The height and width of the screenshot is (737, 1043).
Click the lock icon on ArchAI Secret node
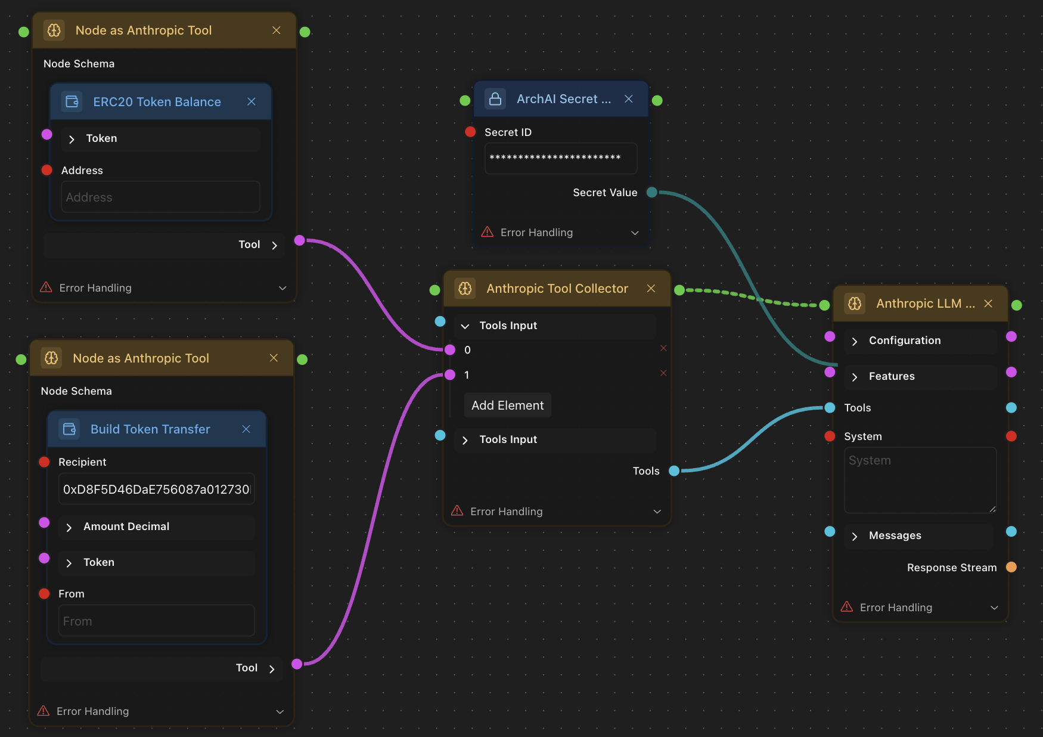coord(495,99)
